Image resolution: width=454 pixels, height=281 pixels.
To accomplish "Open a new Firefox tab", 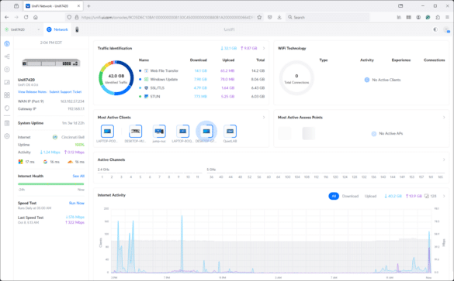I will 88,5.
